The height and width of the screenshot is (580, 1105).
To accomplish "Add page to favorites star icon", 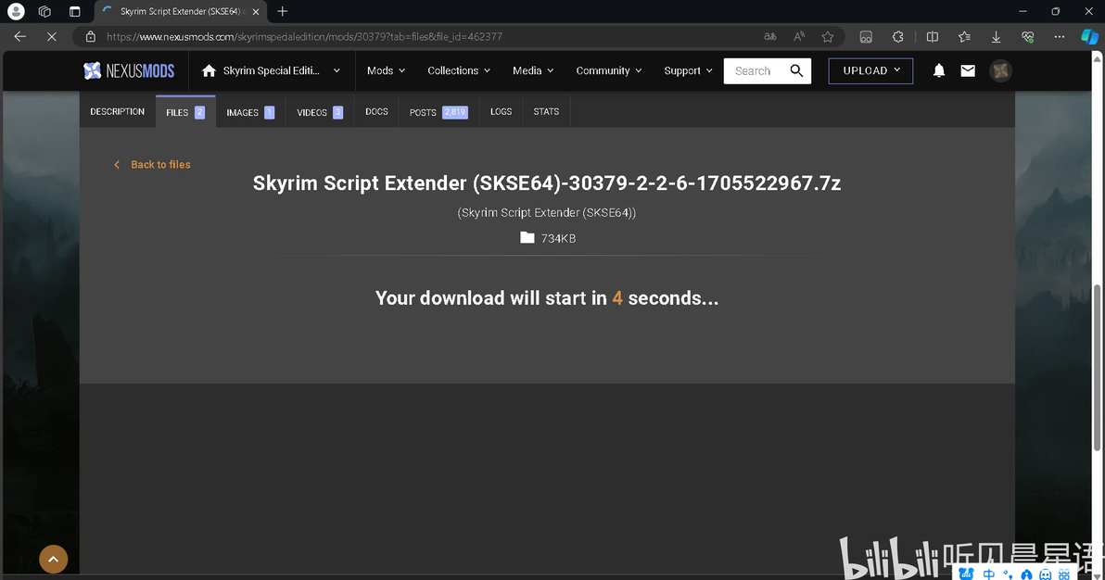I will pyautogui.click(x=827, y=37).
